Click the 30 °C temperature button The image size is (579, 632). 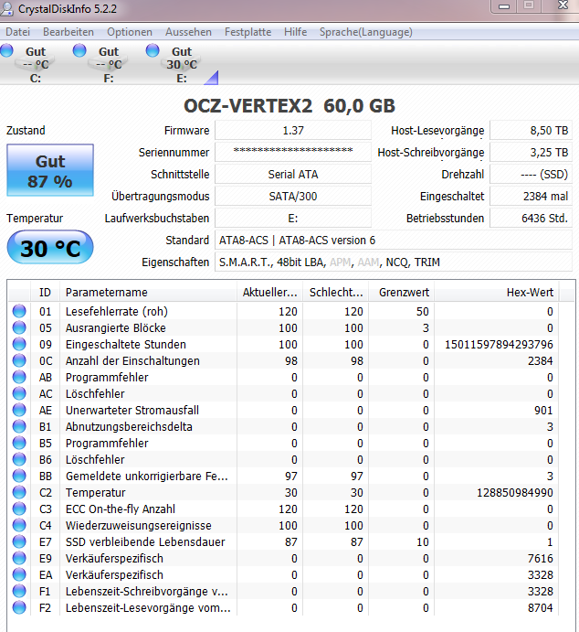[x=50, y=248]
